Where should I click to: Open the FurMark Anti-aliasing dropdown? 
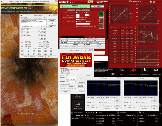[x=71, y=81]
